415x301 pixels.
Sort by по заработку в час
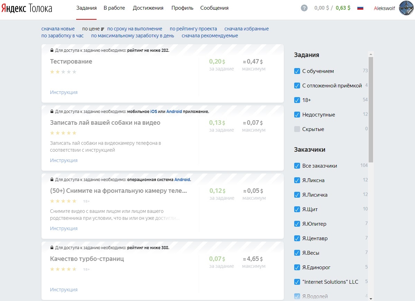pyautogui.click(x=62, y=36)
